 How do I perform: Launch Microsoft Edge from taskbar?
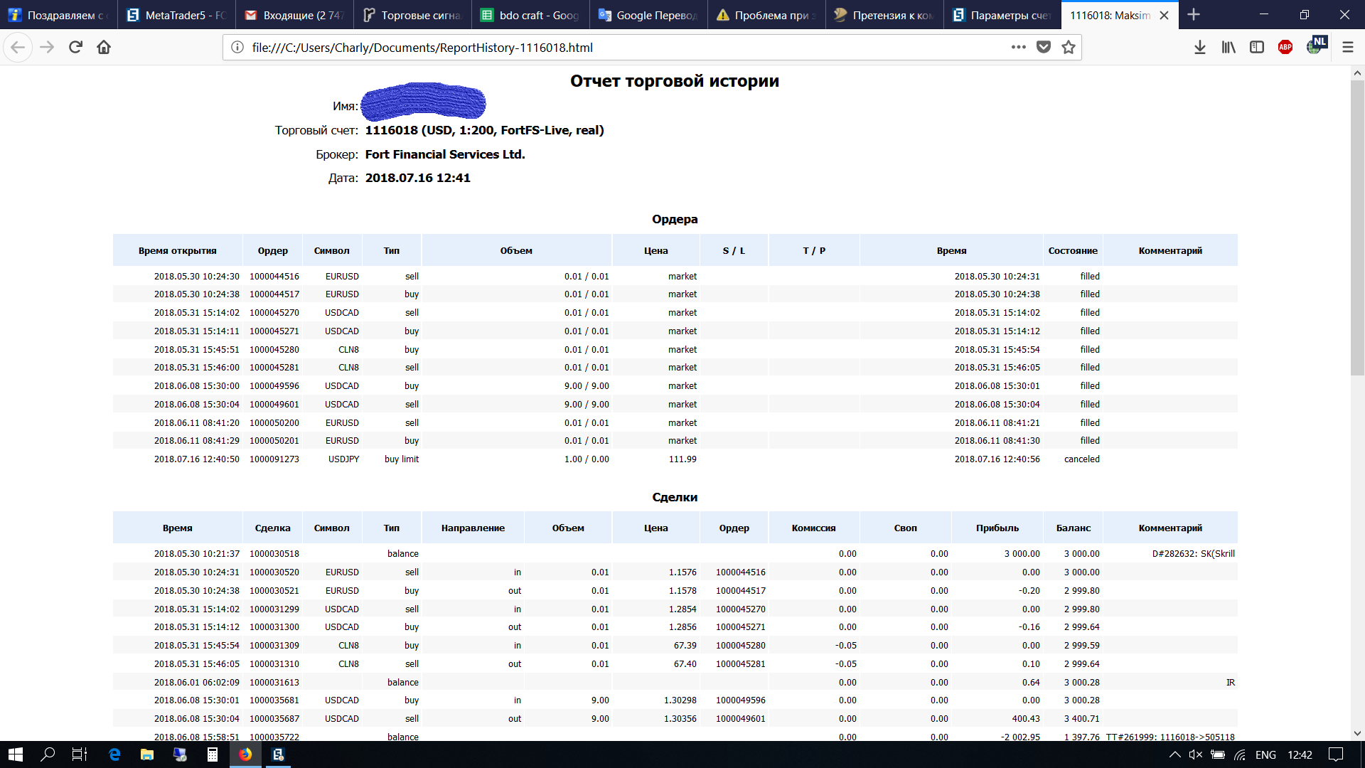[x=114, y=754]
